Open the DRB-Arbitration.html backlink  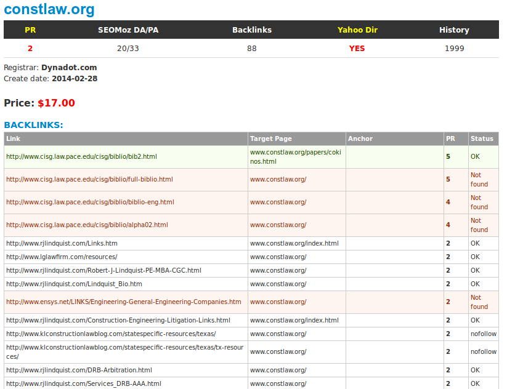79,370
